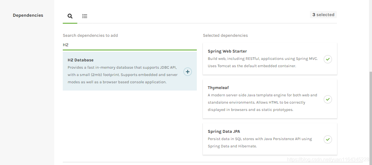This screenshot has width=372, height=165.
Task: Click the 3 selected counter badge
Action: pos(323,15)
